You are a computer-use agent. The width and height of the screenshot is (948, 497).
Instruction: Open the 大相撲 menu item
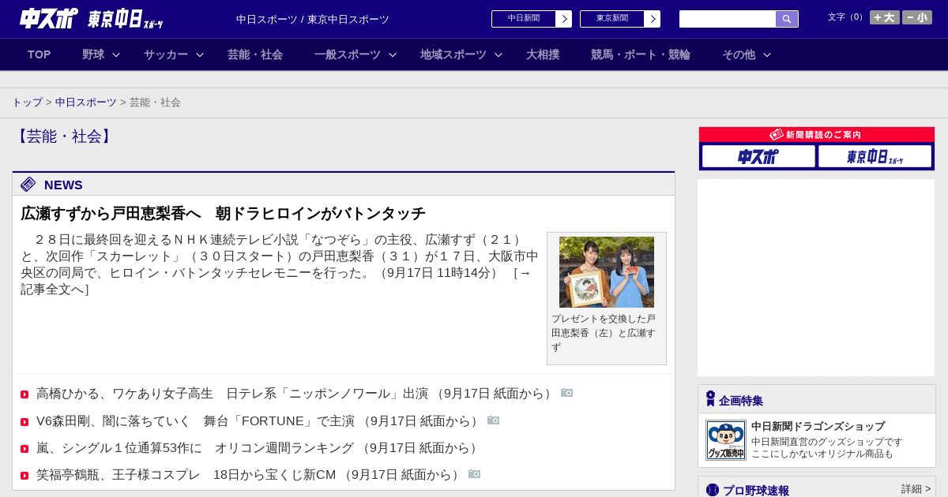[x=543, y=54]
